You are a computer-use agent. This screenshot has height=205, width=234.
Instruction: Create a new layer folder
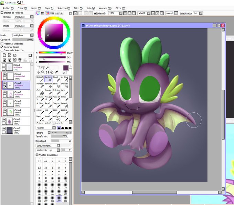click(x=14, y=55)
